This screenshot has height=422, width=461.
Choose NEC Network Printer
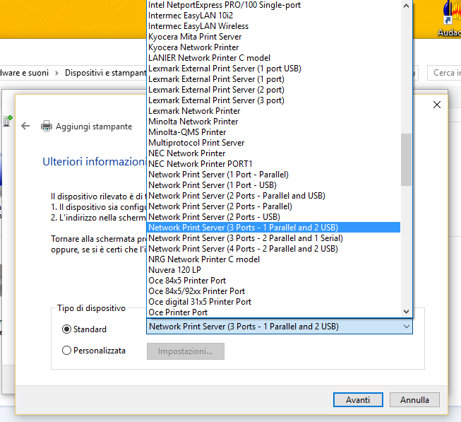273,153
